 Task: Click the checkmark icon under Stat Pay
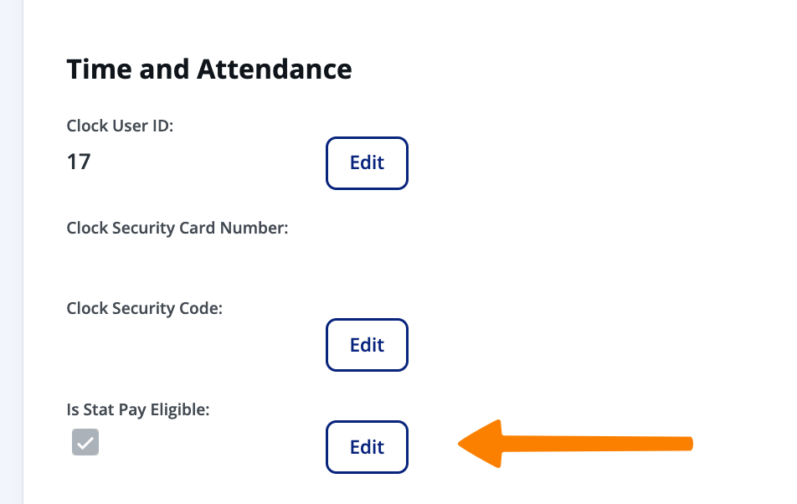coord(85,443)
